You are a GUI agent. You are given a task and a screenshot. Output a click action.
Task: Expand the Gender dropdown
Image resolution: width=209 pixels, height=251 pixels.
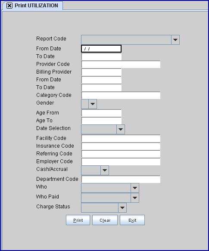coord(93,104)
